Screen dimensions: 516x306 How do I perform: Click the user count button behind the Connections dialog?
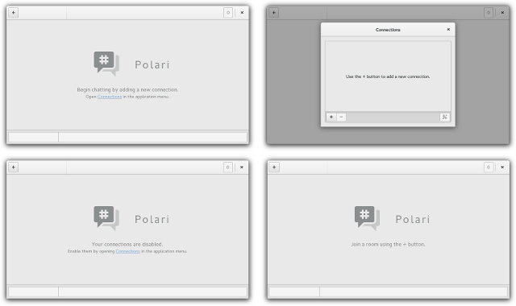click(489, 13)
